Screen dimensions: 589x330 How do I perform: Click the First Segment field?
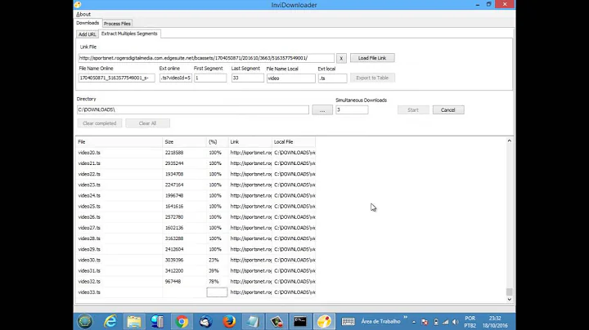[210, 78]
